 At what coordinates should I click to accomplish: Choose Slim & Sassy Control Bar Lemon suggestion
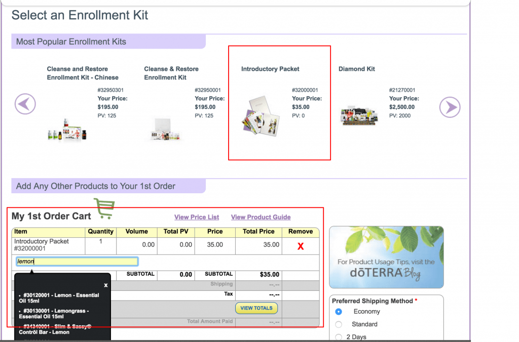pyautogui.click(x=55, y=329)
